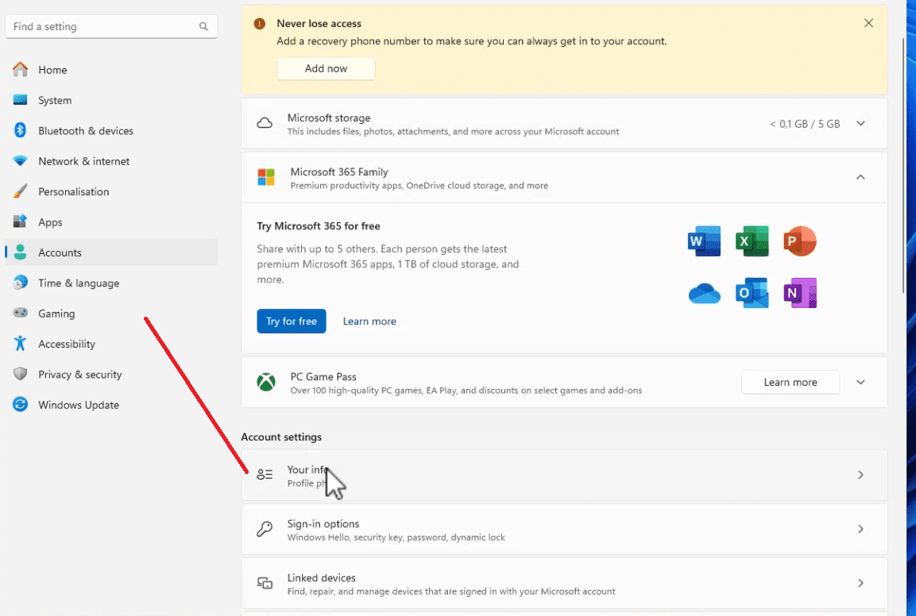916x616 pixels.
Task: Click the Apps icon in sidebar
Action: point(20,221)
